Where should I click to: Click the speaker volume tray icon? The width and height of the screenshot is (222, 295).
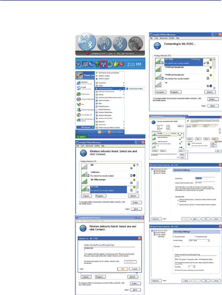[x=78, y=64]
